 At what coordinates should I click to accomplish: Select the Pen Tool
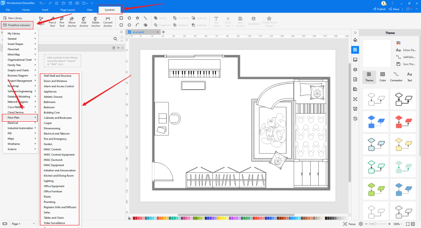[62, 21]
